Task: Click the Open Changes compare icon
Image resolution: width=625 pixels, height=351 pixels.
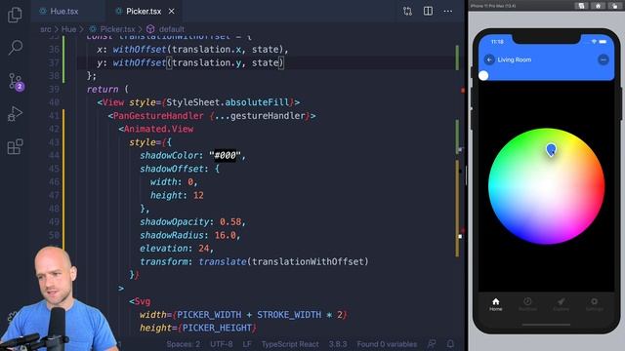Action: pyautogui.click(x=407, y=11)
